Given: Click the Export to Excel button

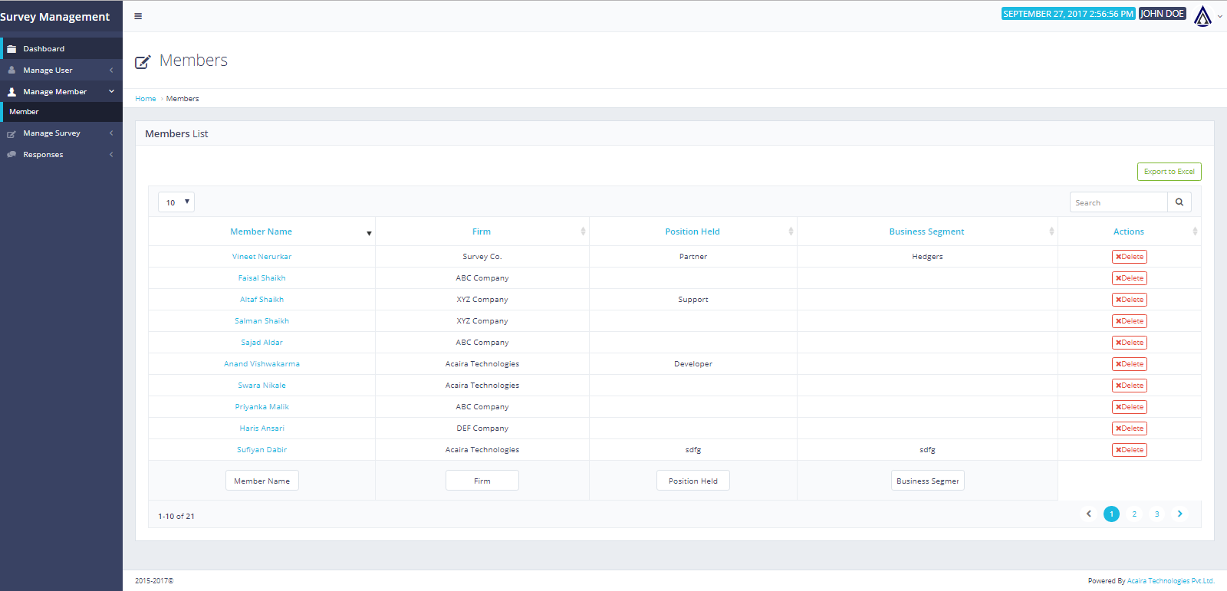Looking at the screenshot, I should pyautogui.click(x=1169, y=172).
